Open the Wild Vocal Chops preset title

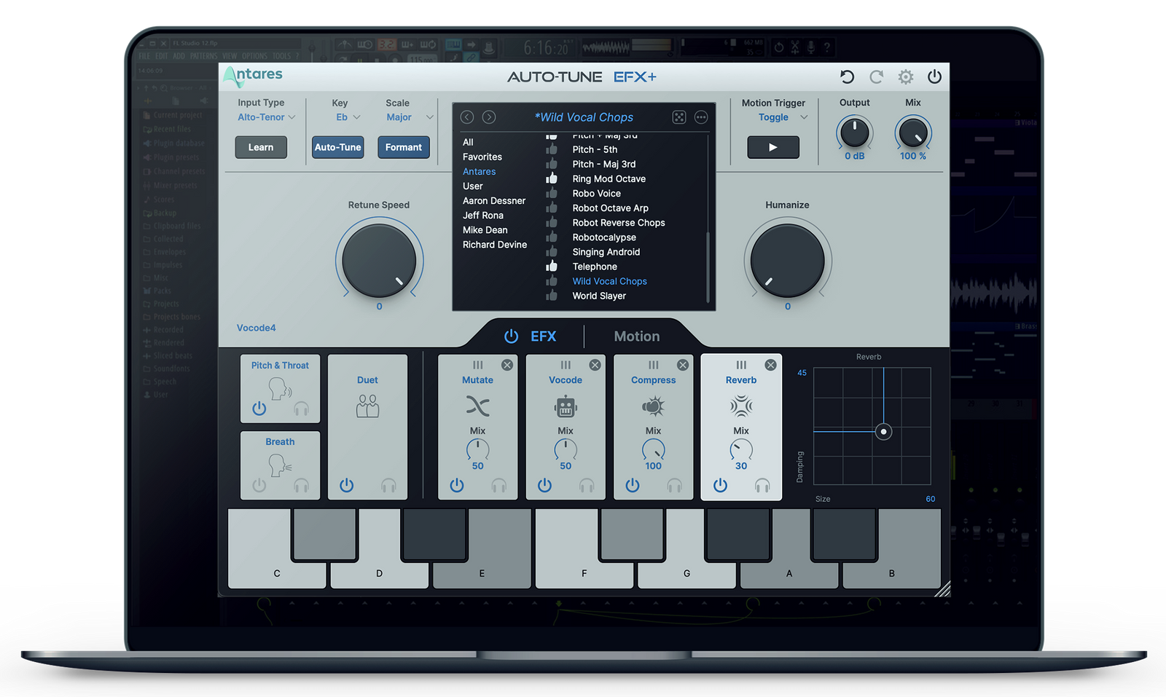click(x=584, y=117)
